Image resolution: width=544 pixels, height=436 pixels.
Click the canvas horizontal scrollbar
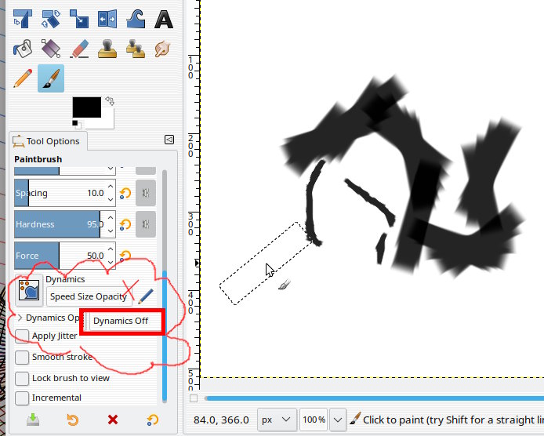374,398
